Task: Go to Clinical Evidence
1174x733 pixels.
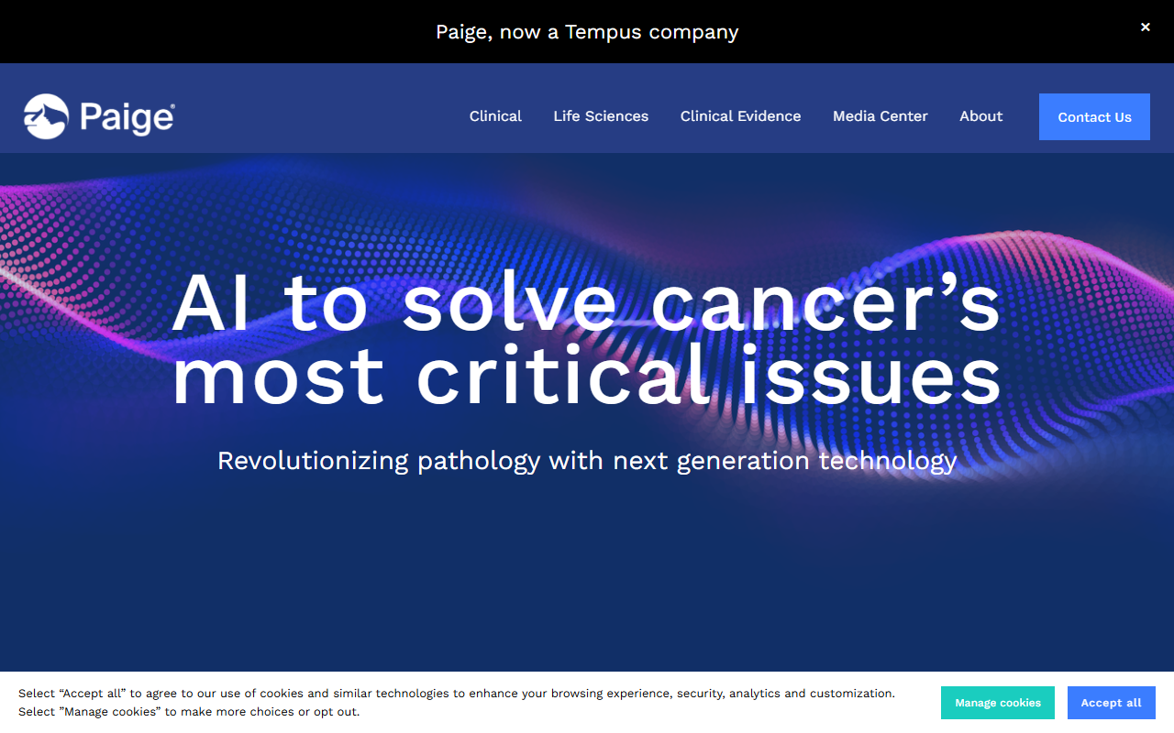Action: tap(740, 116)
